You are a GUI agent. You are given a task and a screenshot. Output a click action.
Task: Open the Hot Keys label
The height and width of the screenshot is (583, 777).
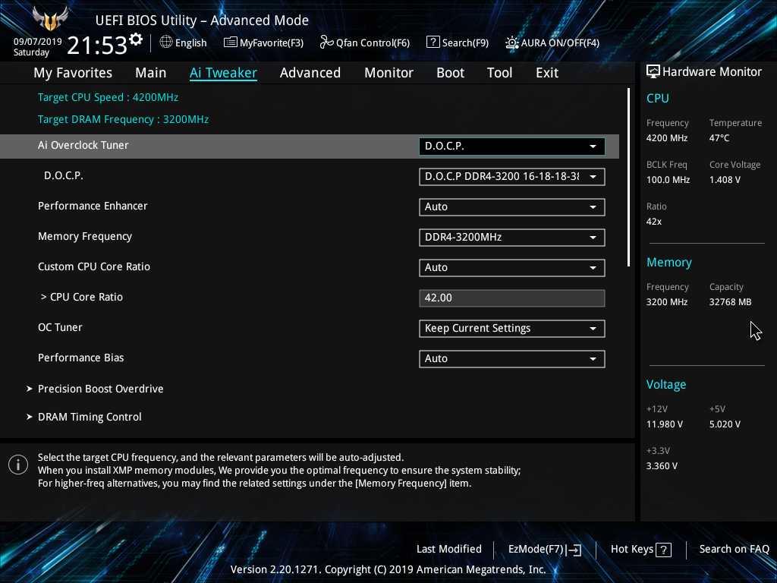(x=632, y=549)
